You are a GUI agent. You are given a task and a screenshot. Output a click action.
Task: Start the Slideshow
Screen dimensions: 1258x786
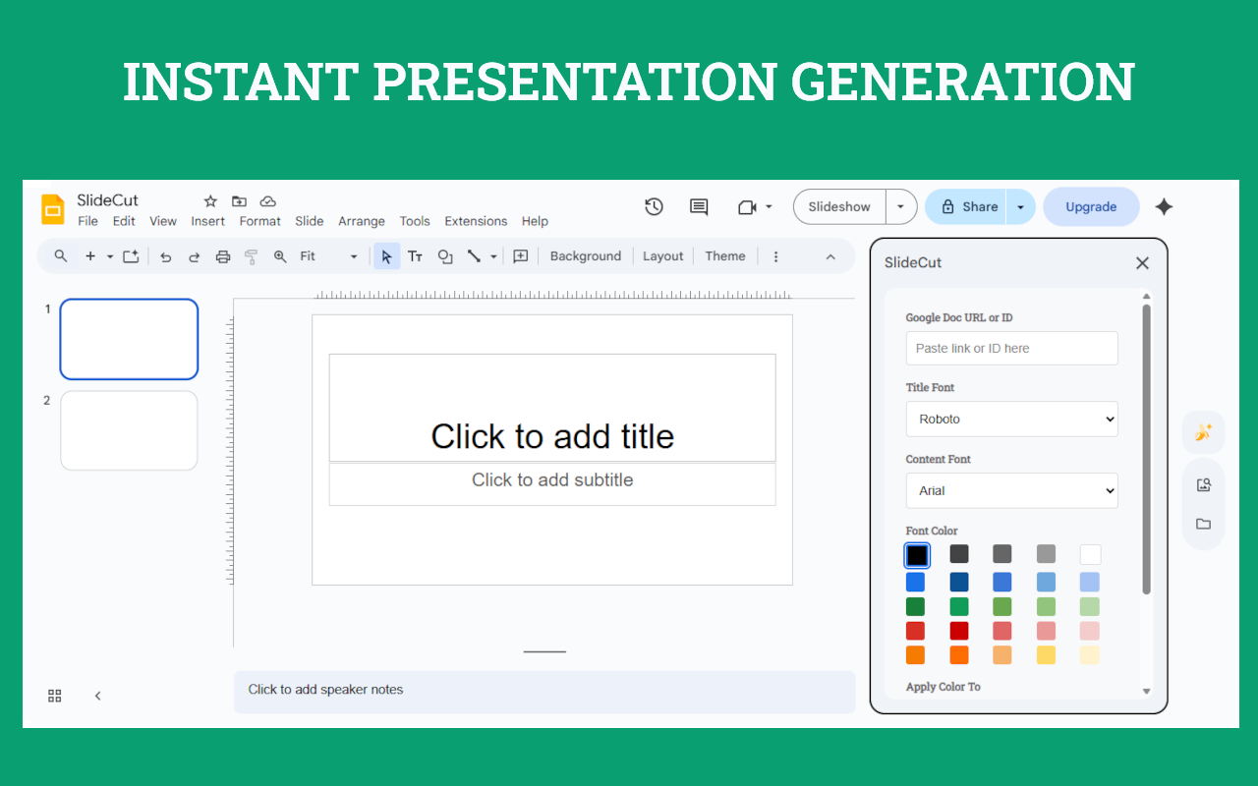point(839,207)
